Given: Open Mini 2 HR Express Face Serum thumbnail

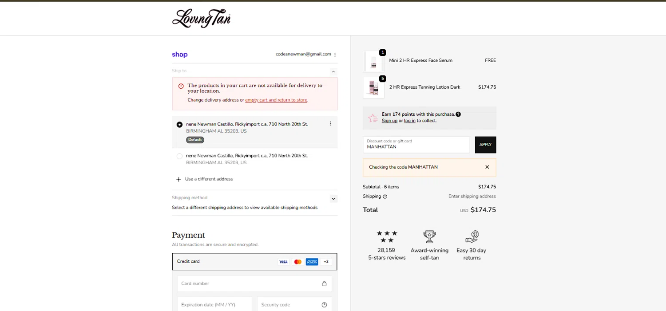Looking at the screenshot, I should [373, 61].
